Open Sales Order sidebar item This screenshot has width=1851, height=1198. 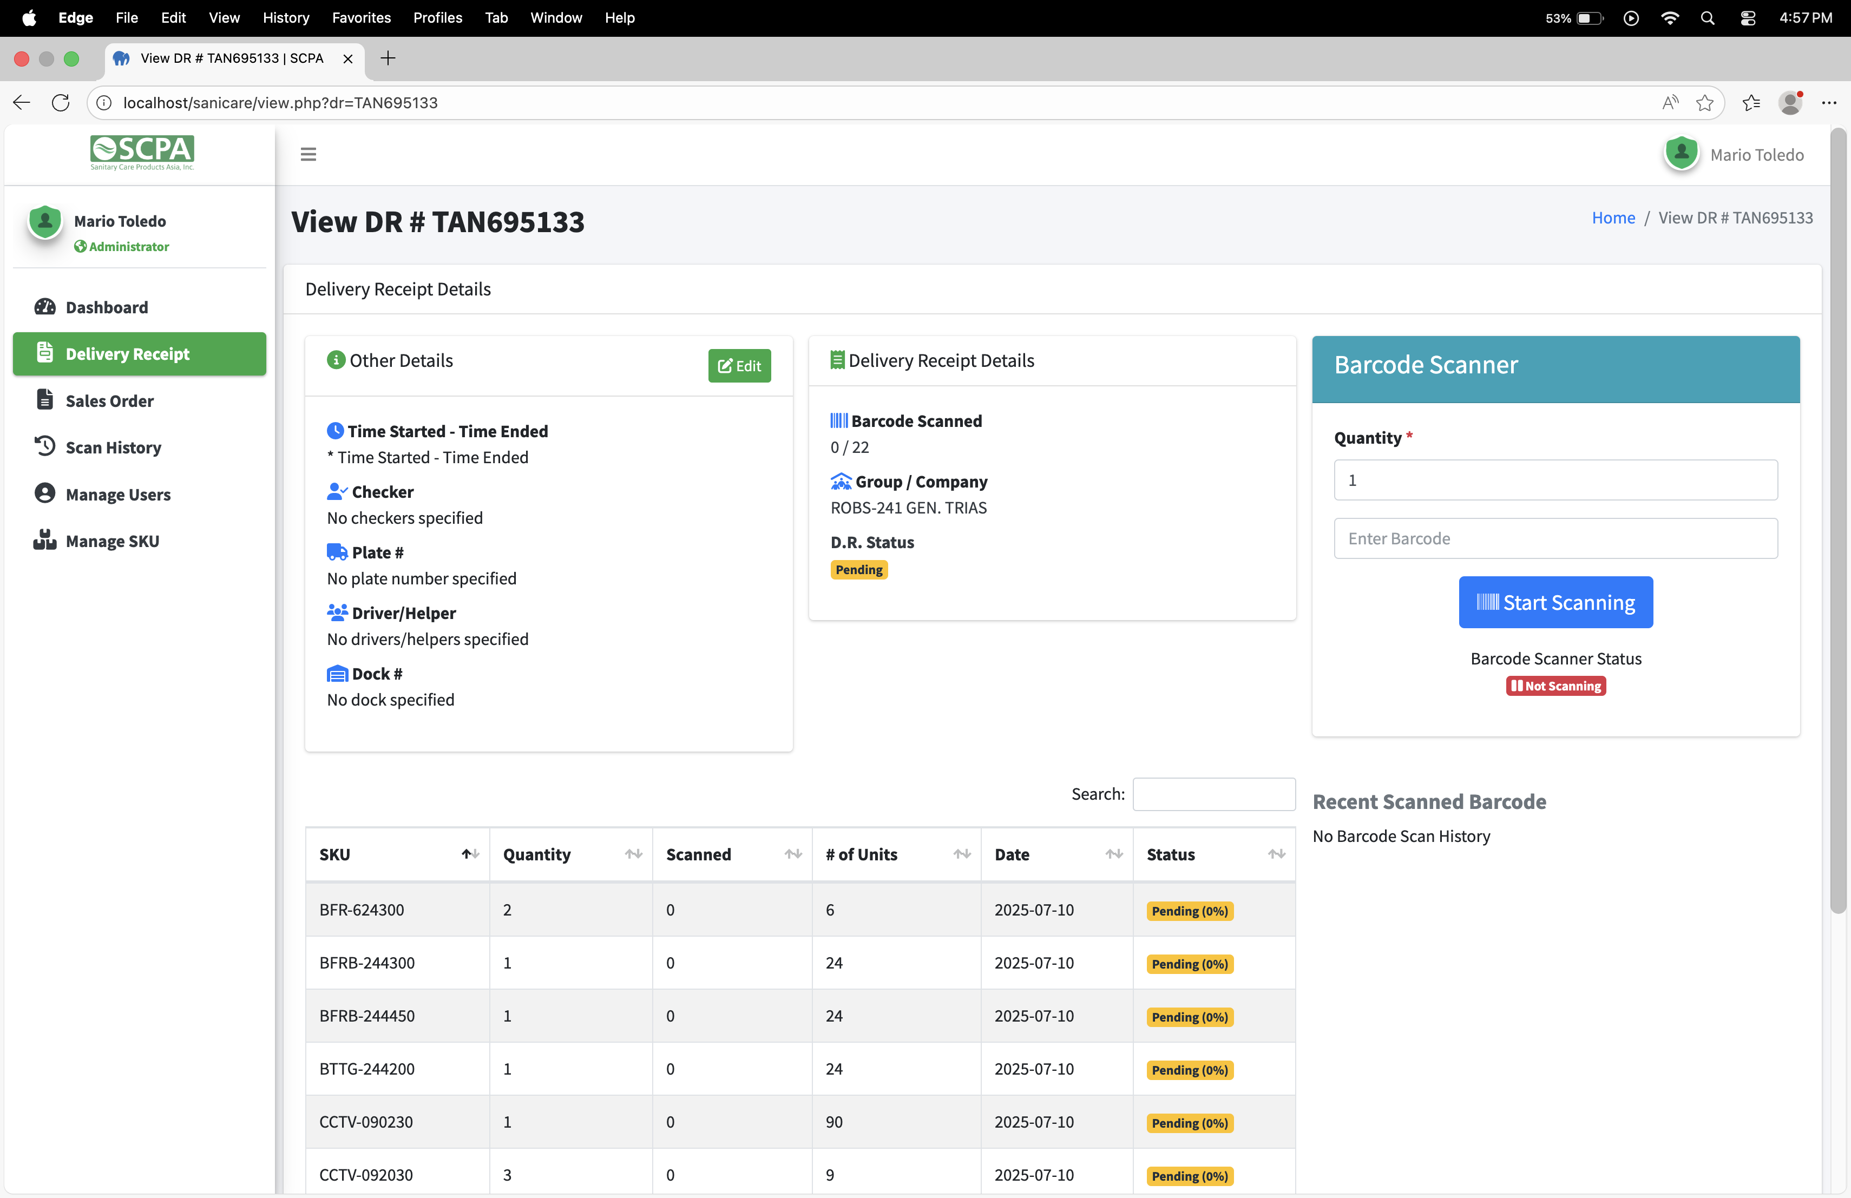(x=110, y=400)
